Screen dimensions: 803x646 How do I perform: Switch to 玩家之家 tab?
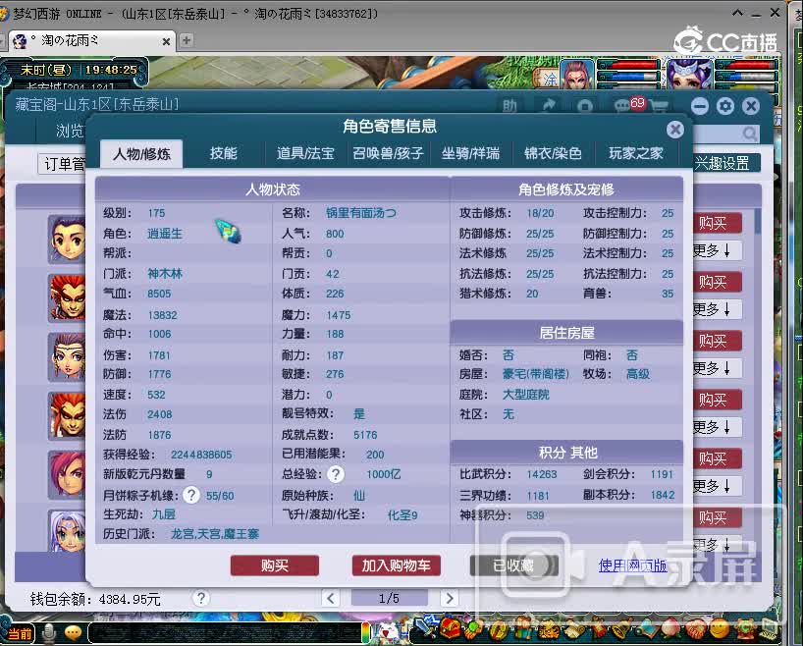pos(635,153)
